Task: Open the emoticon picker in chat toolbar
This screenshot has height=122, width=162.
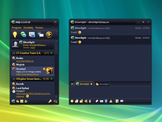Action: 72,101
